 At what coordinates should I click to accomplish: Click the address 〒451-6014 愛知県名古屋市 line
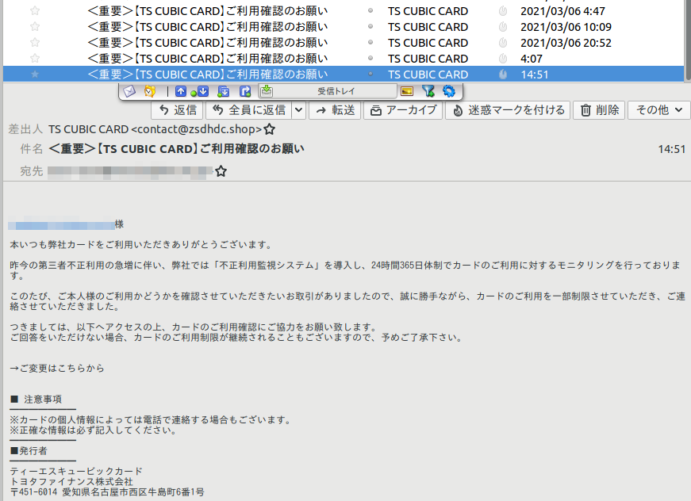pyautogui.click(x=107, y=492)
